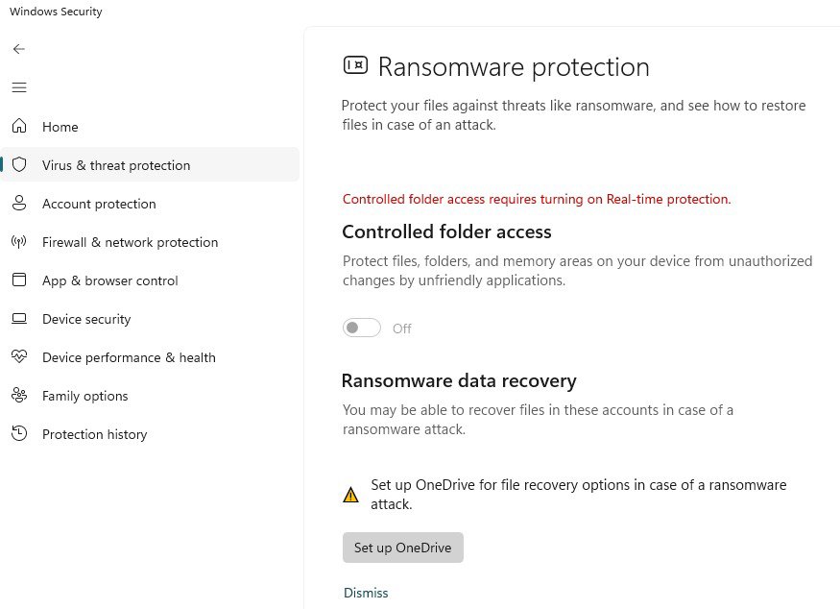
Task: Open the hamburger navigation menu
Action: click(19, 87)
